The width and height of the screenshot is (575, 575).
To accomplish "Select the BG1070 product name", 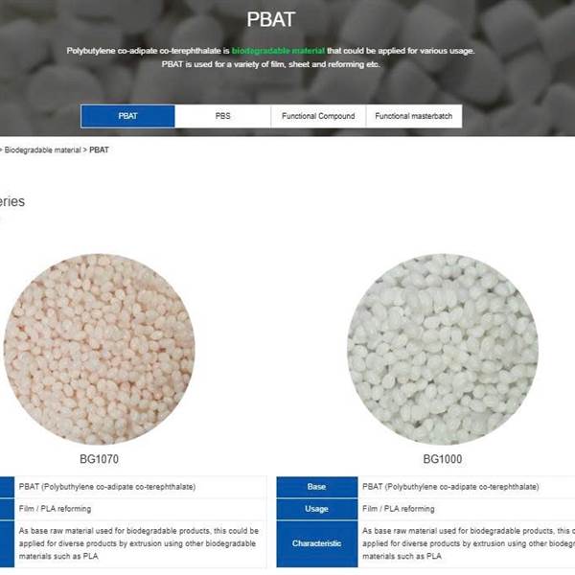I will coord(99,459).
